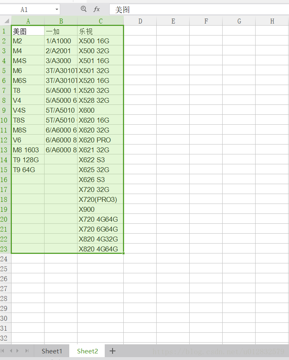Go to next sheet arrow

coord(18,351)
